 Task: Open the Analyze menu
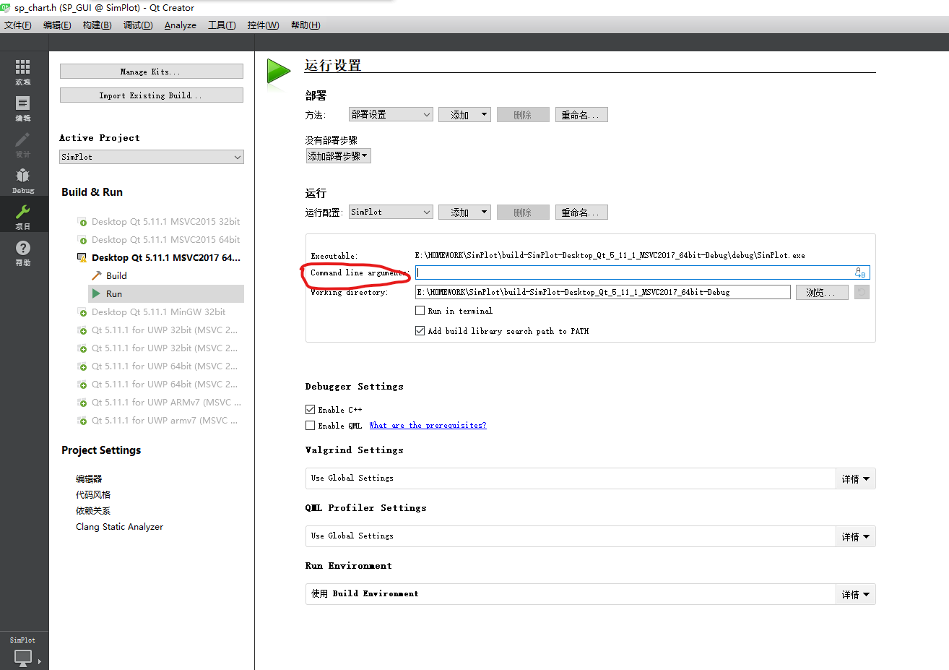(180, 25)
